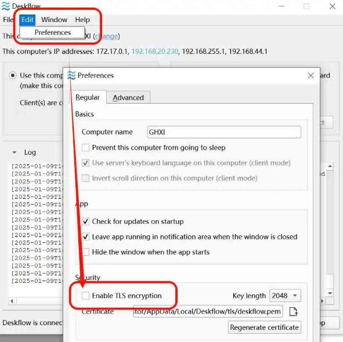Screen dimensions: 343x342
Task: Collapse the Log section
Action: 15,152
